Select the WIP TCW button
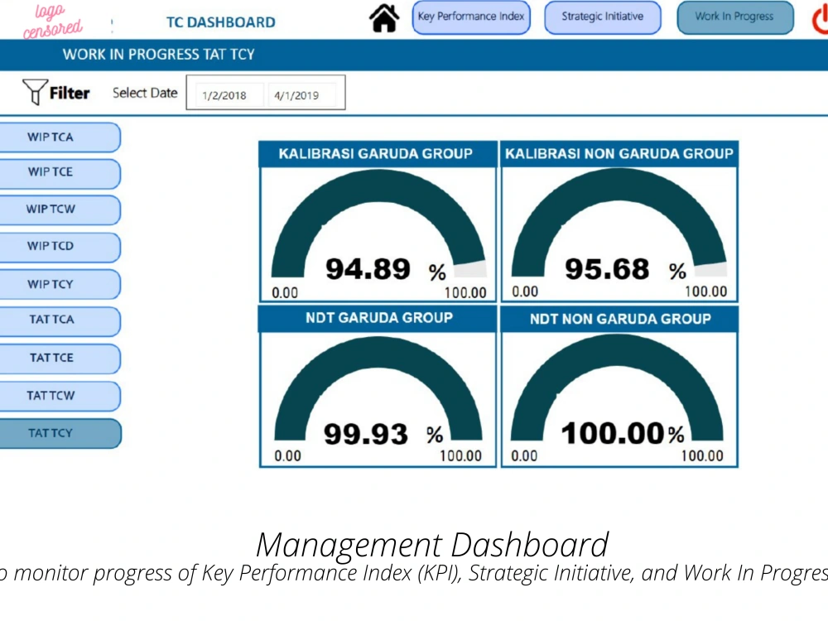Image resolution: width=828 pixels, height=621 pixels. (x=60, y=209)
